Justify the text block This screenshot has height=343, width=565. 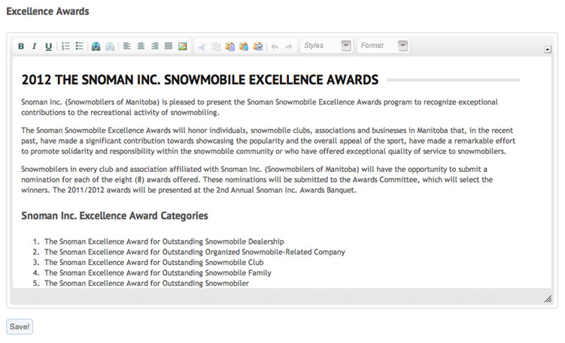pyautogui.click(x=169, y=46)
